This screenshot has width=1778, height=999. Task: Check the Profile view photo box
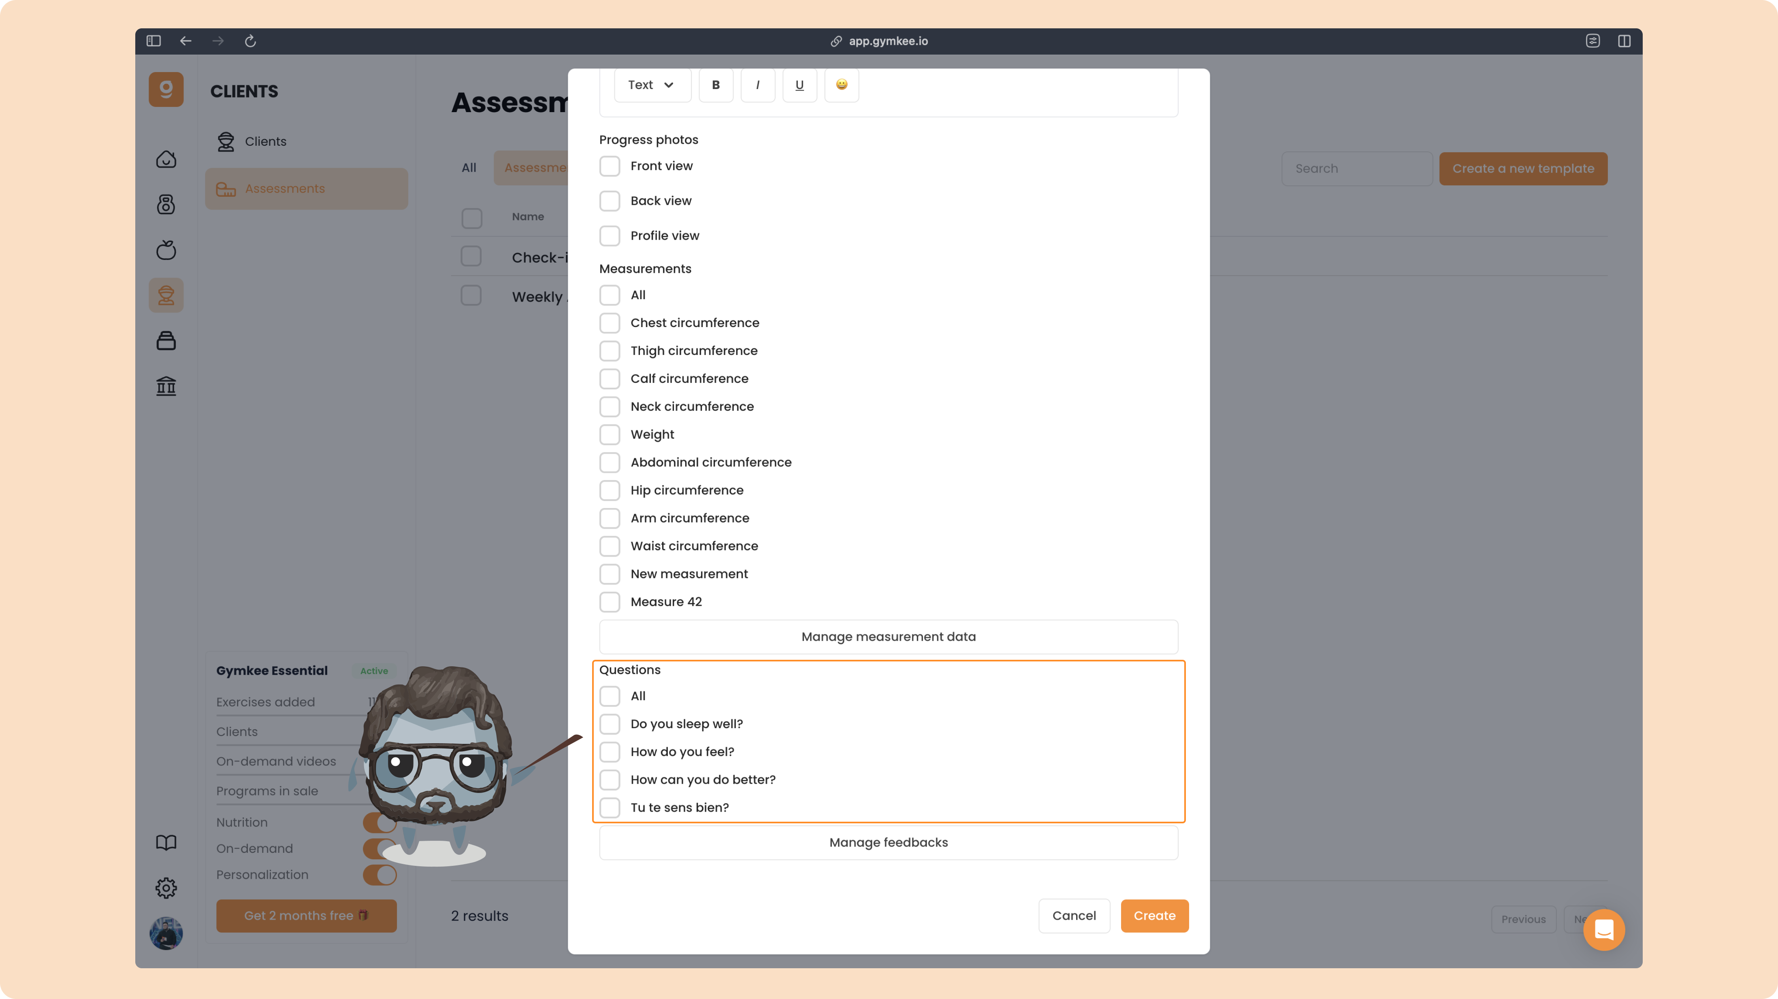610,235
